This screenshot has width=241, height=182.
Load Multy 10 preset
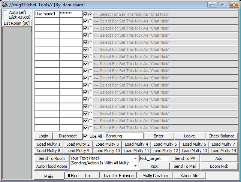(107, 151)
